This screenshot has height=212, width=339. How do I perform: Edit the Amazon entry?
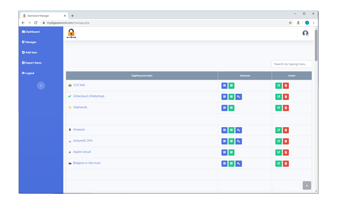tap(278, 130)
